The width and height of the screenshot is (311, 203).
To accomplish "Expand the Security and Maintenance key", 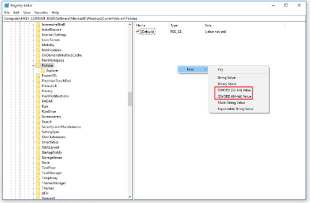I will pyautogui.click(x=34, y=127).
